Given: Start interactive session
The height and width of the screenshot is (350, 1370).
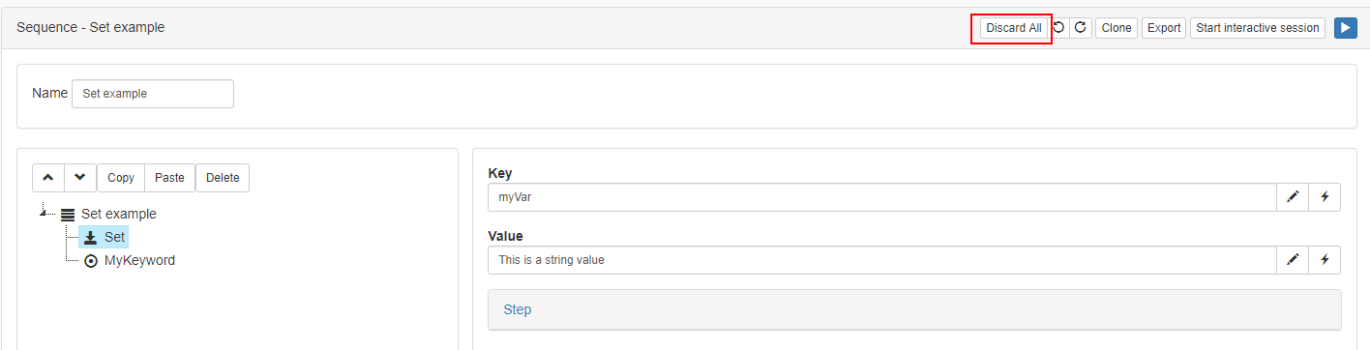Looking at the screenshot, I should tap(1258, 28).
